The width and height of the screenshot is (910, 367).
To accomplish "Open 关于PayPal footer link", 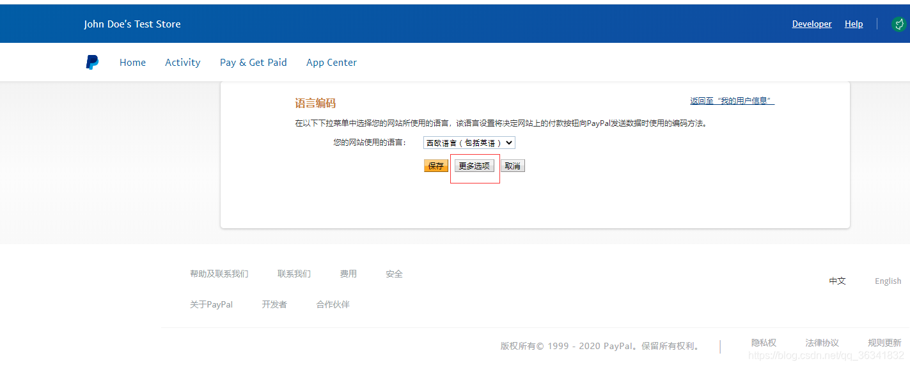I will tap(212, 304).
